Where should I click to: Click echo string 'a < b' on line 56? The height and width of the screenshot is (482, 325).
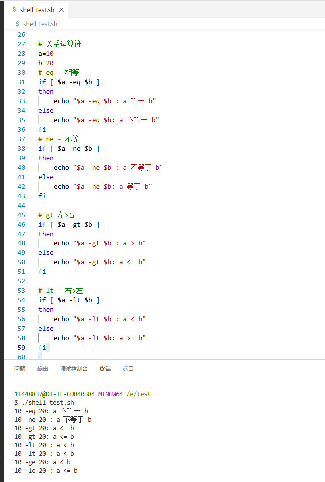109,319
